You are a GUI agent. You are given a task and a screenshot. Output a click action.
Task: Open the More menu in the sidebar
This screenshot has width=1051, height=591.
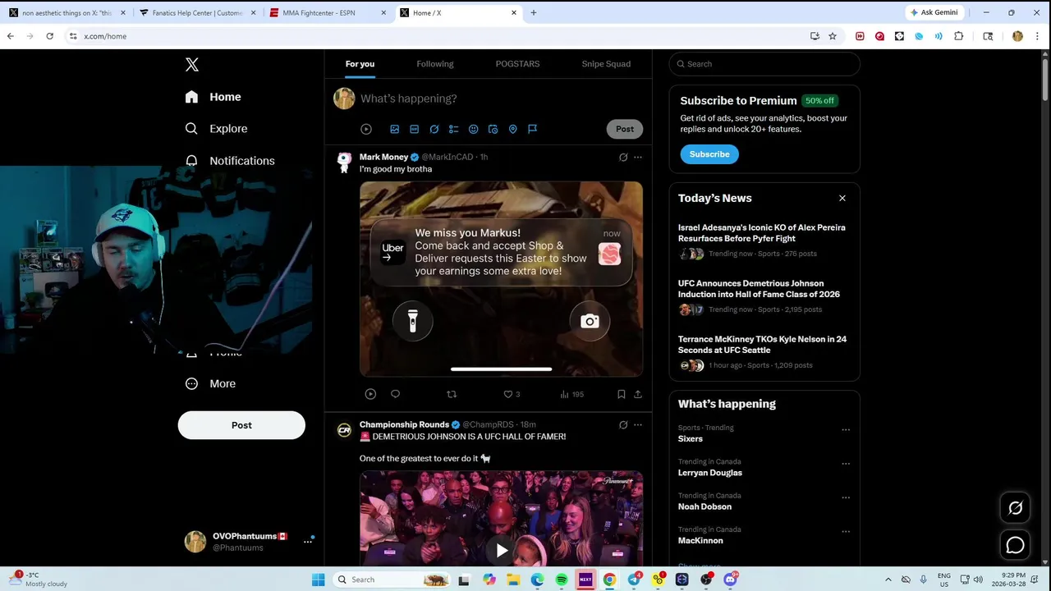tap(210, 383)
